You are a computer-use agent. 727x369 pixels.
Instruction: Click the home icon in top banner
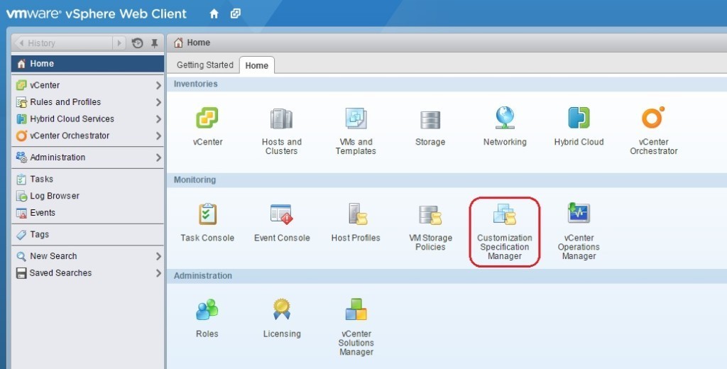214,14
